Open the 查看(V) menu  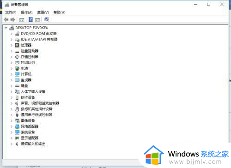pyautogui.click(x=43, y=12)
